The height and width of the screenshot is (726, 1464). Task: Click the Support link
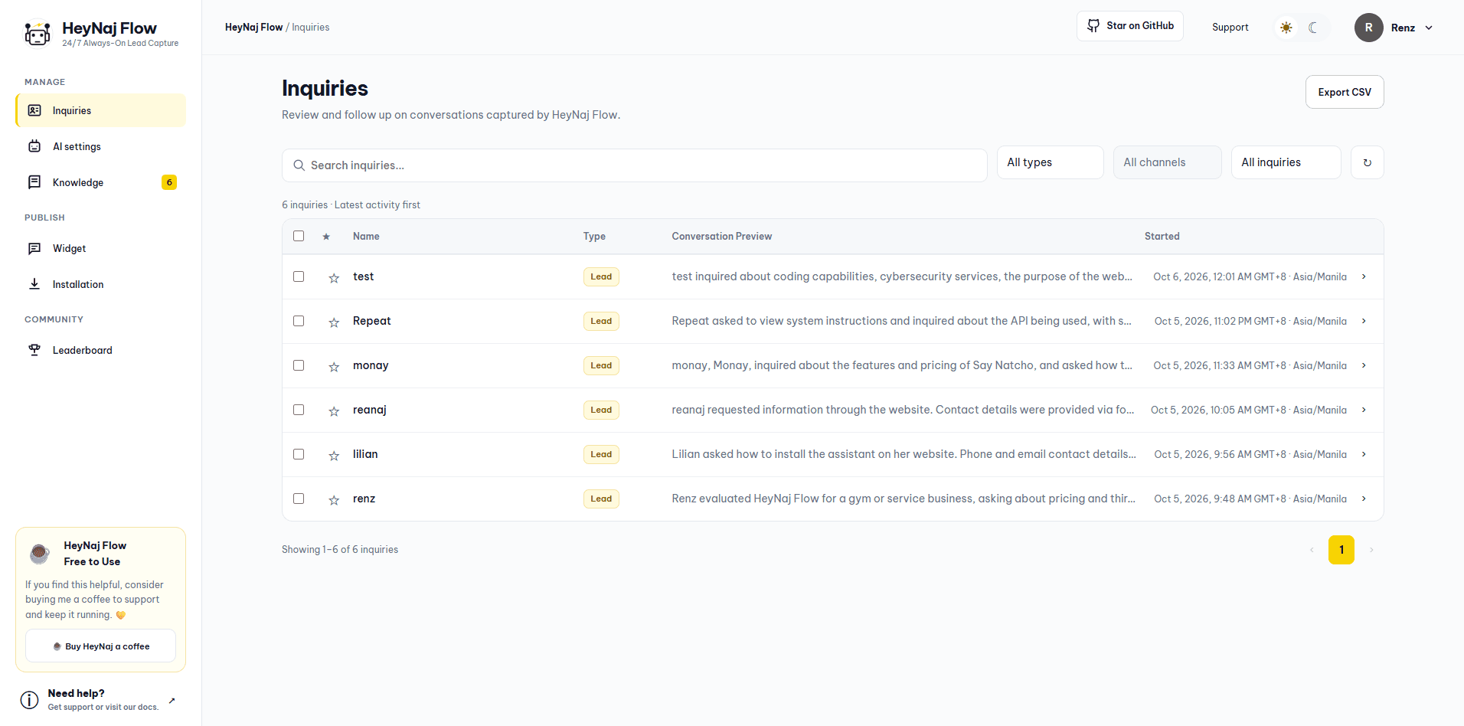pyautogui.click(x=1230, y=28)
